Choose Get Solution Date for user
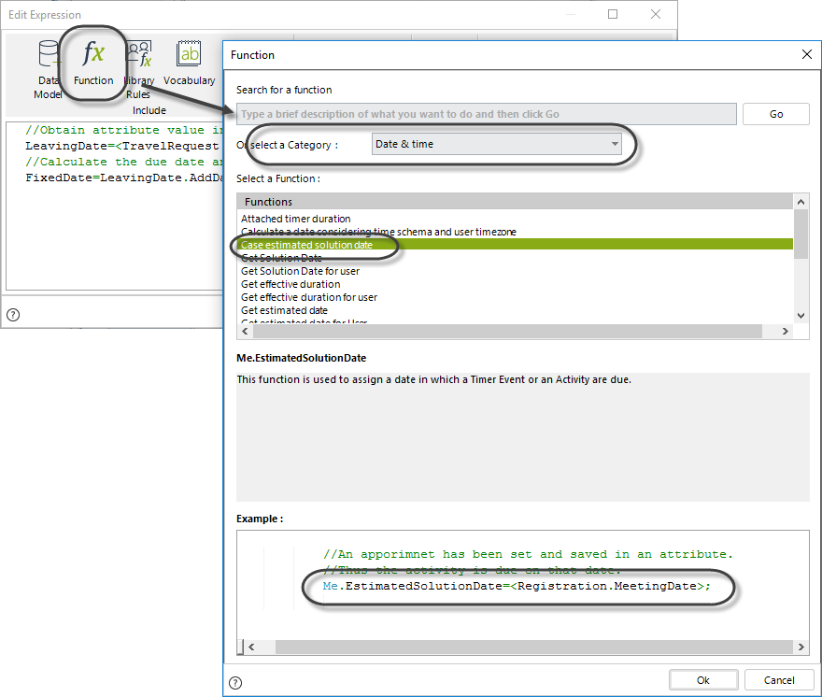The width and height of the screenshot is (822, 697). tap(300, 271)
